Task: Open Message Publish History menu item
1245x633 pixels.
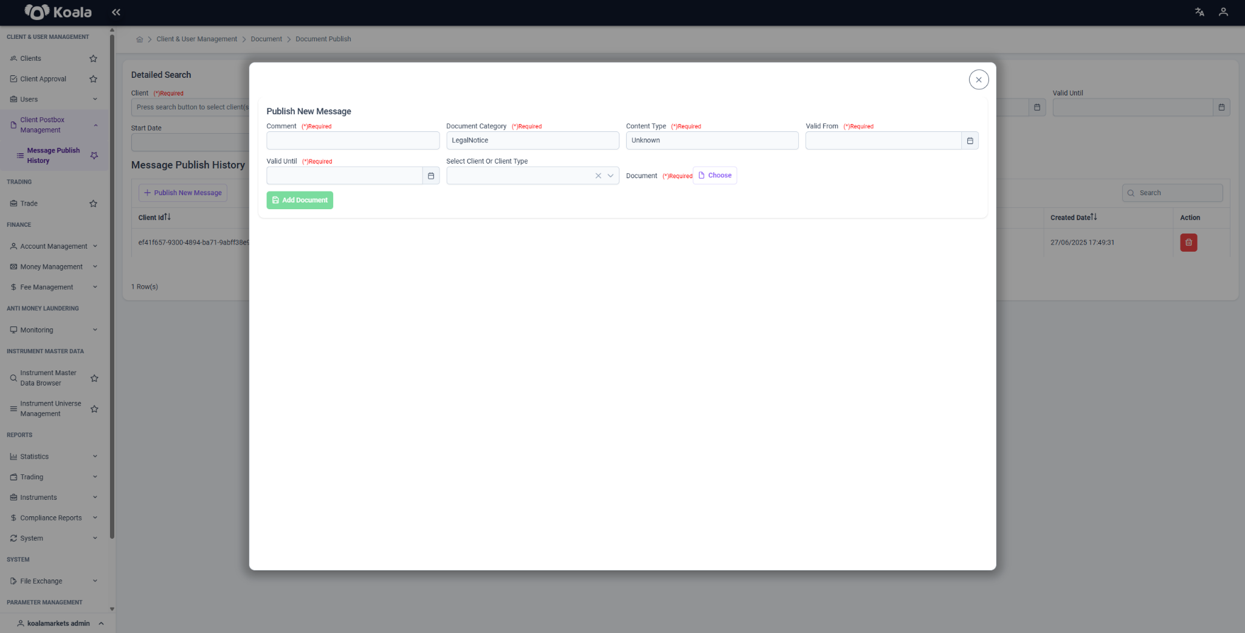Action: coord(53,156)
